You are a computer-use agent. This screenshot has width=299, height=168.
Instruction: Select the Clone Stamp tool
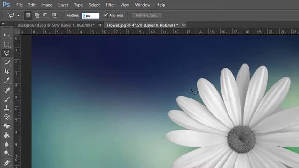pyautogui.click(x=7, y=108)
